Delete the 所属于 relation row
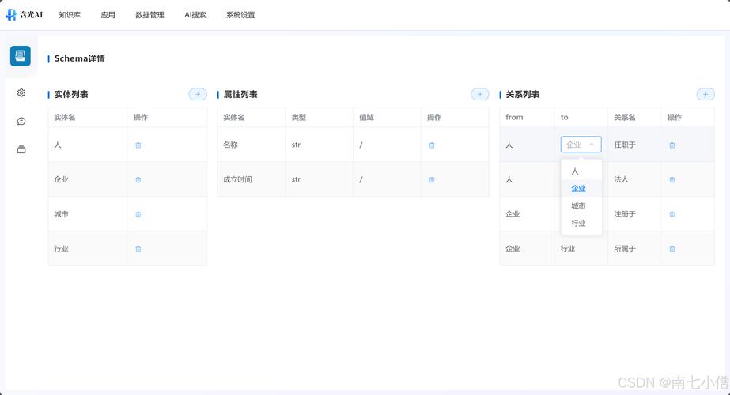Screen dimensions: 730x395 (672, 249)
